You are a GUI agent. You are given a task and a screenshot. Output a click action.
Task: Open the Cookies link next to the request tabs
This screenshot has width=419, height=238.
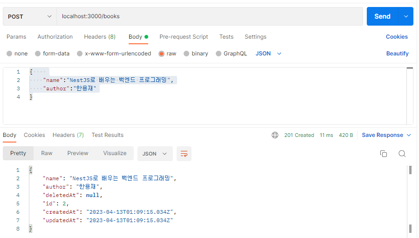click(397, 37)
